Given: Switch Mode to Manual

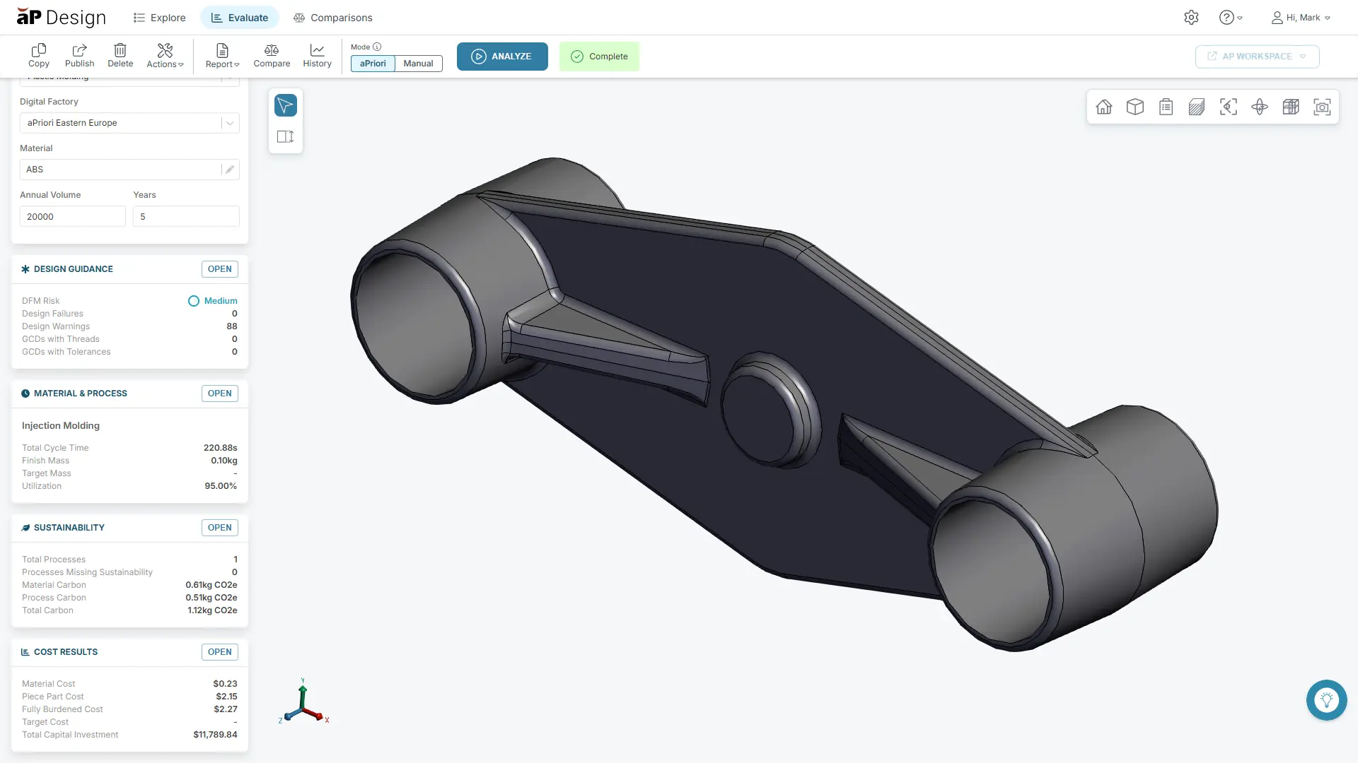Looking at the screenshot, I should (418, 63).
